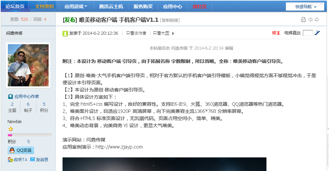329x171 pixels.
Task: Click the 积分 count 5 under avatar
Action: click(44, 104)
